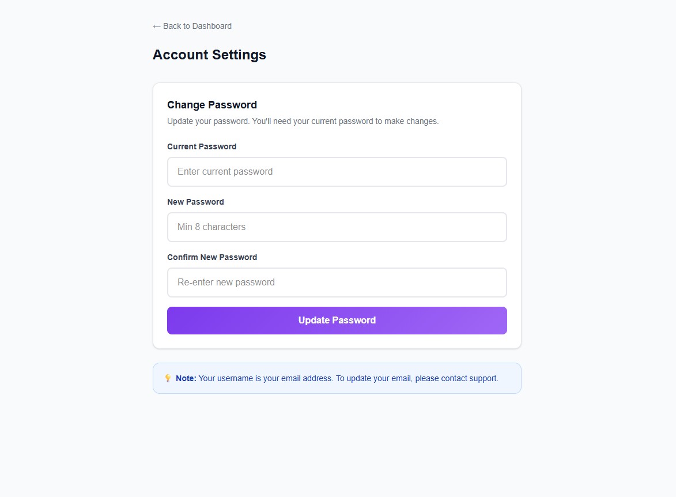This screenshot has width=676, height=497.
Task: Click into the New Password input field
Action: coord(337,227)
